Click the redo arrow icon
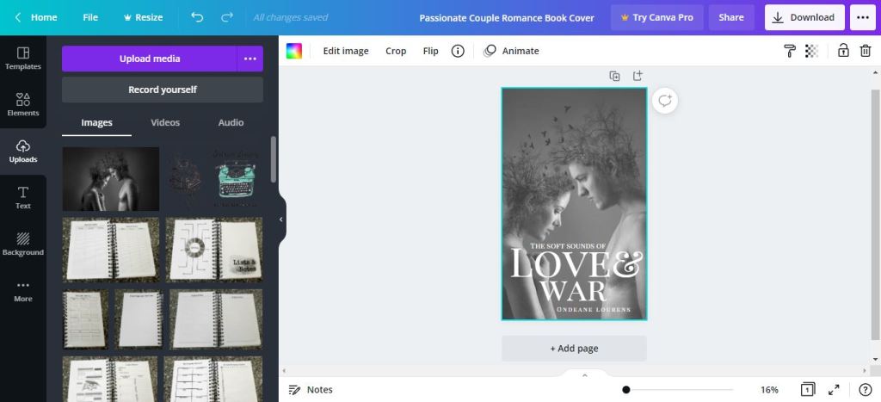Screen dimensions: 881x402 coord(226,17)
